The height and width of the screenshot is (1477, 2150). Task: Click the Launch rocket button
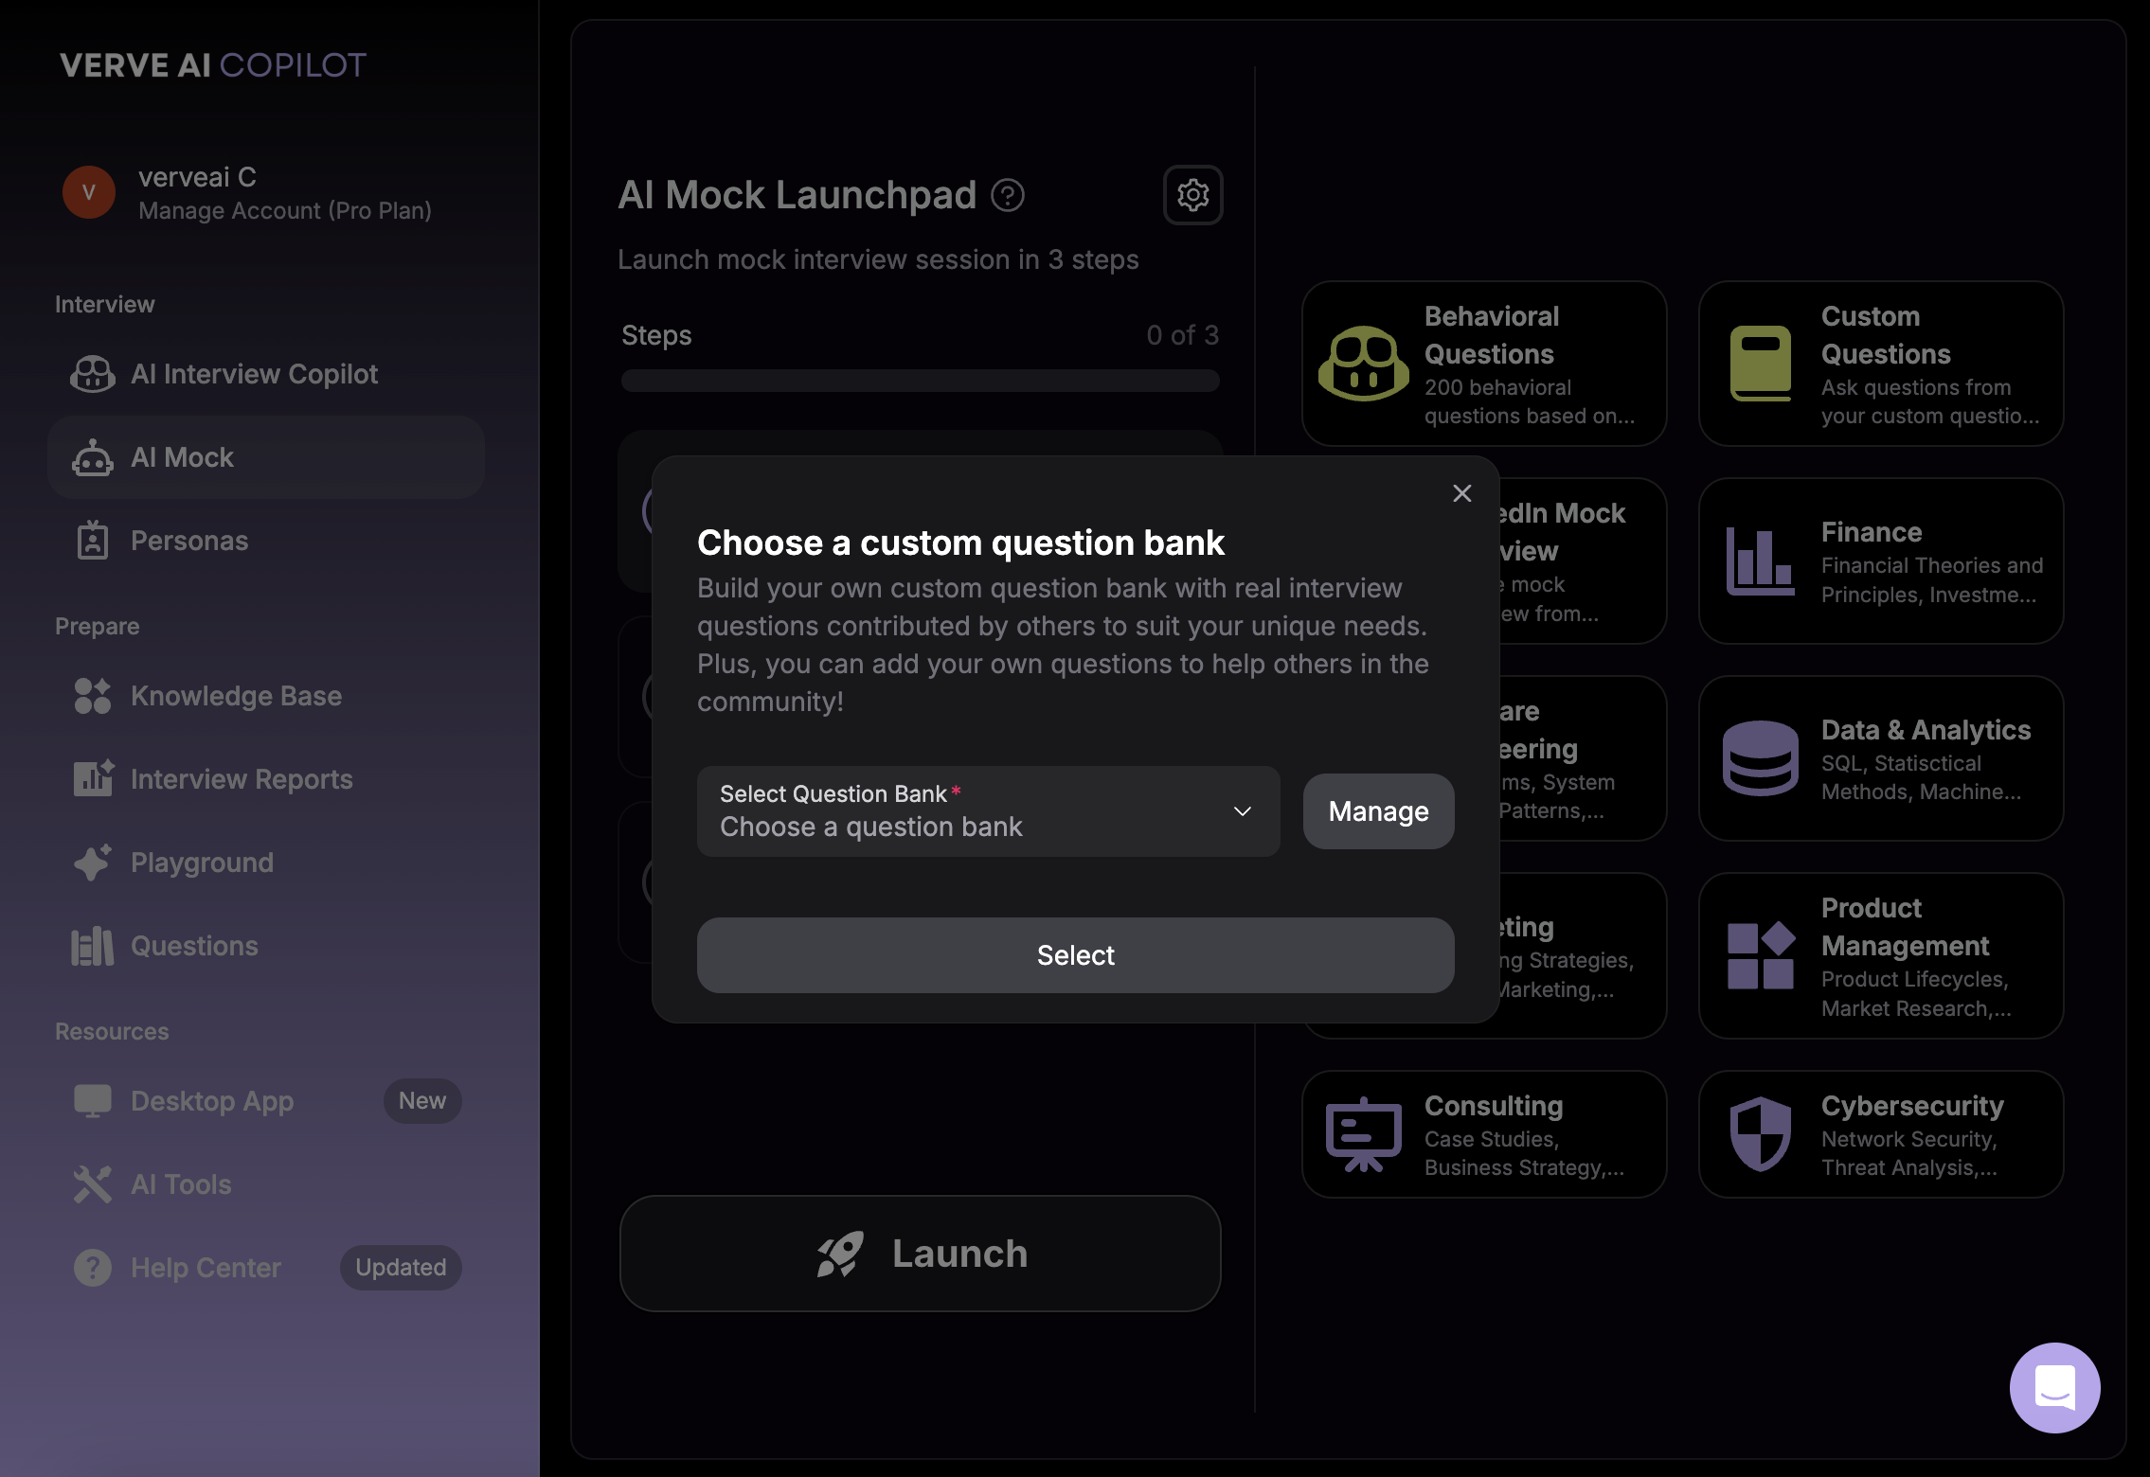919,1254
